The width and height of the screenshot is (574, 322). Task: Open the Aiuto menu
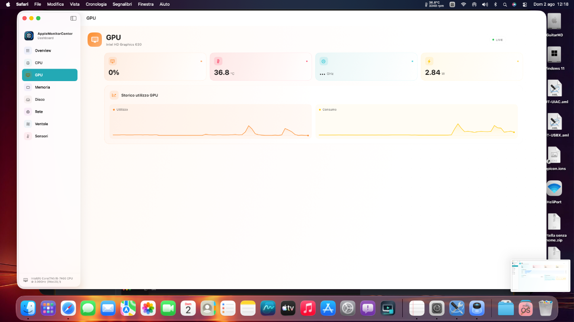coord(165,4)
